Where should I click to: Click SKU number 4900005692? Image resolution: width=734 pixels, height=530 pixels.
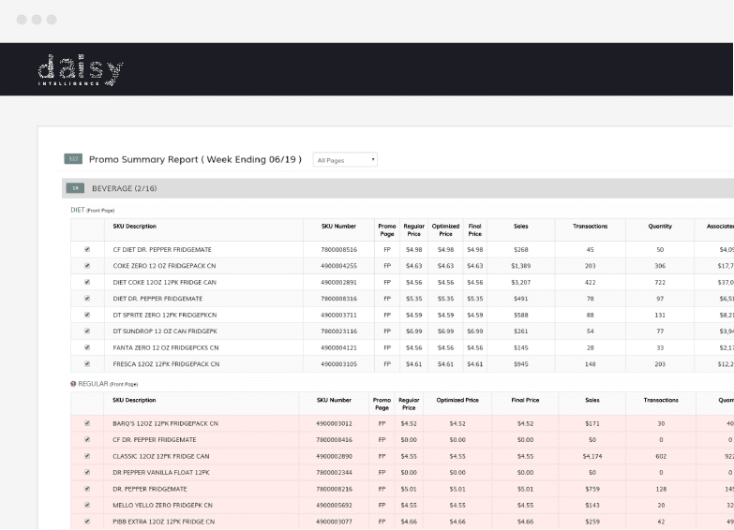[335, 506]
